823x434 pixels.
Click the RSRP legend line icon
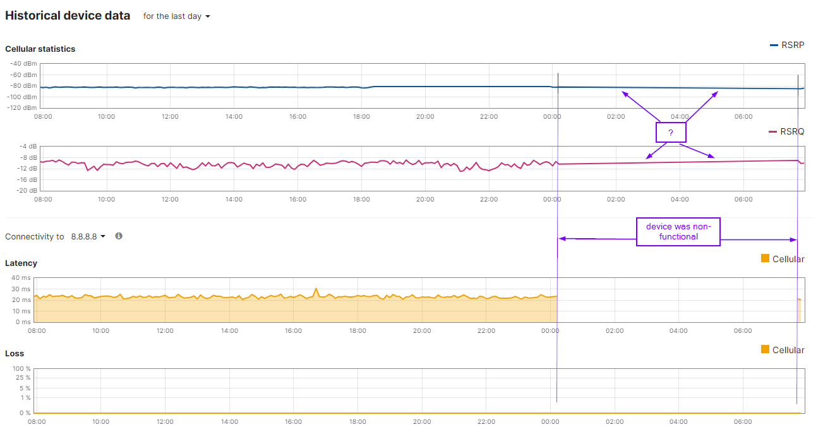point(774,45)
